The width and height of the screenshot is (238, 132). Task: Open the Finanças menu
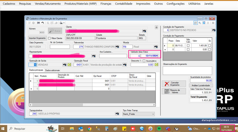click(106, 4)
